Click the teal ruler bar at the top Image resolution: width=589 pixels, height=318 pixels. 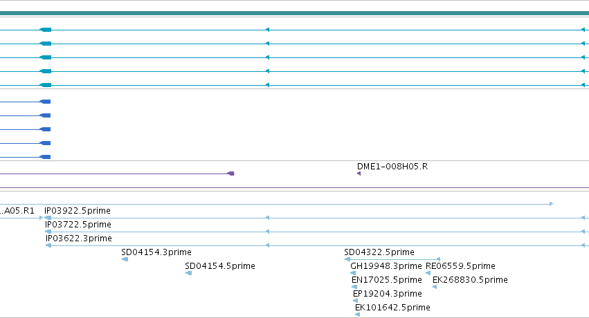pyautogui.click(x=295, y=14)
